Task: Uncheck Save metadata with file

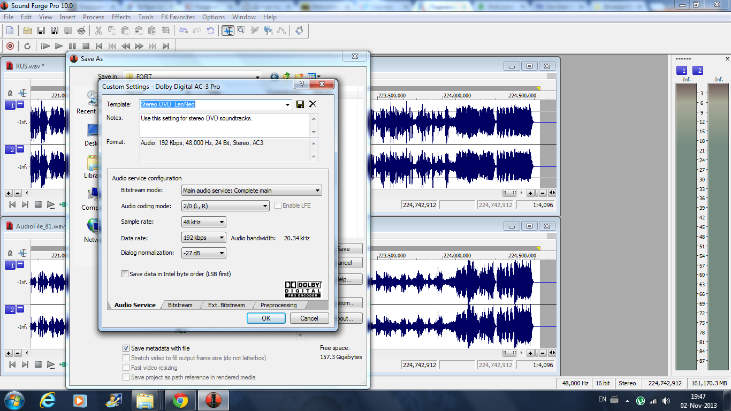Action: (126, 348)
